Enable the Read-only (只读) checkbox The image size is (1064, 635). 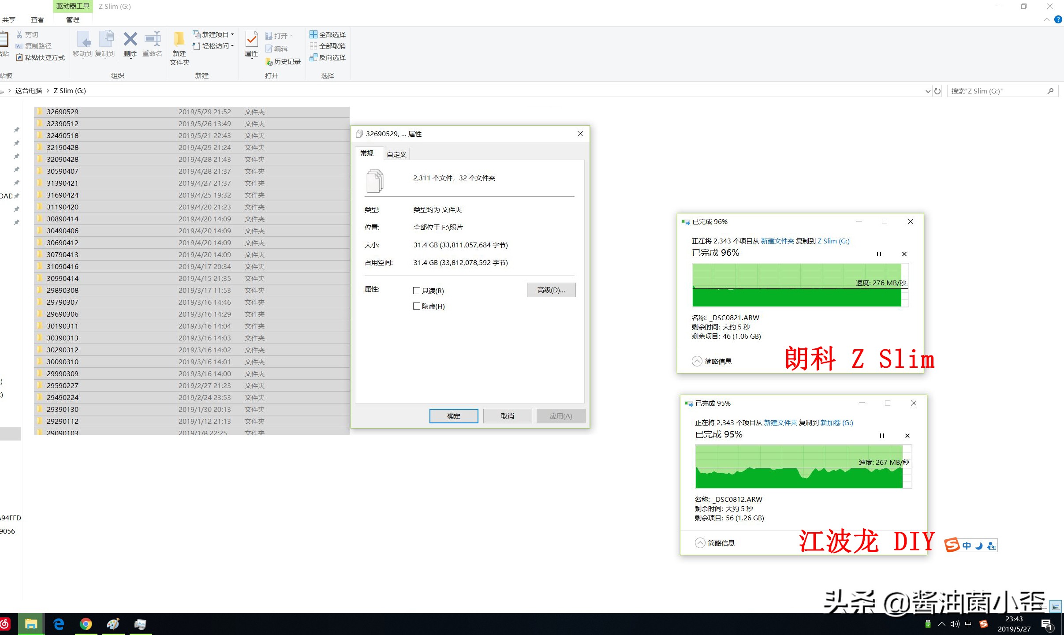(417, 291)
